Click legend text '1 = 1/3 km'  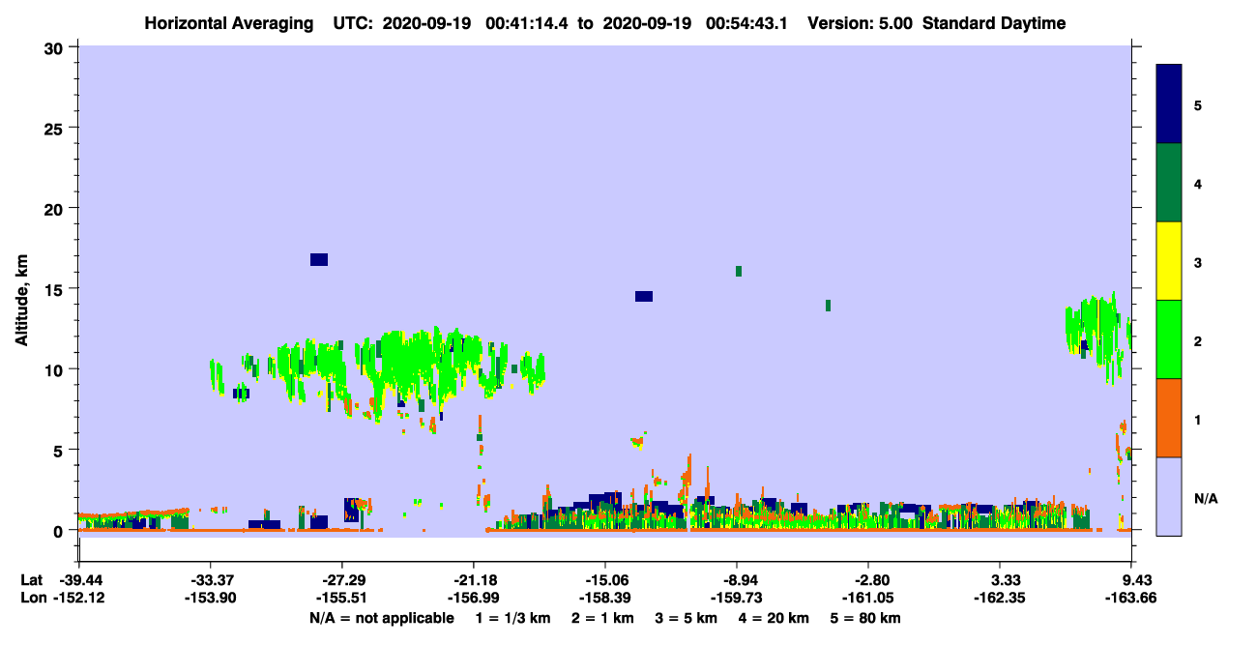(513, 618)
